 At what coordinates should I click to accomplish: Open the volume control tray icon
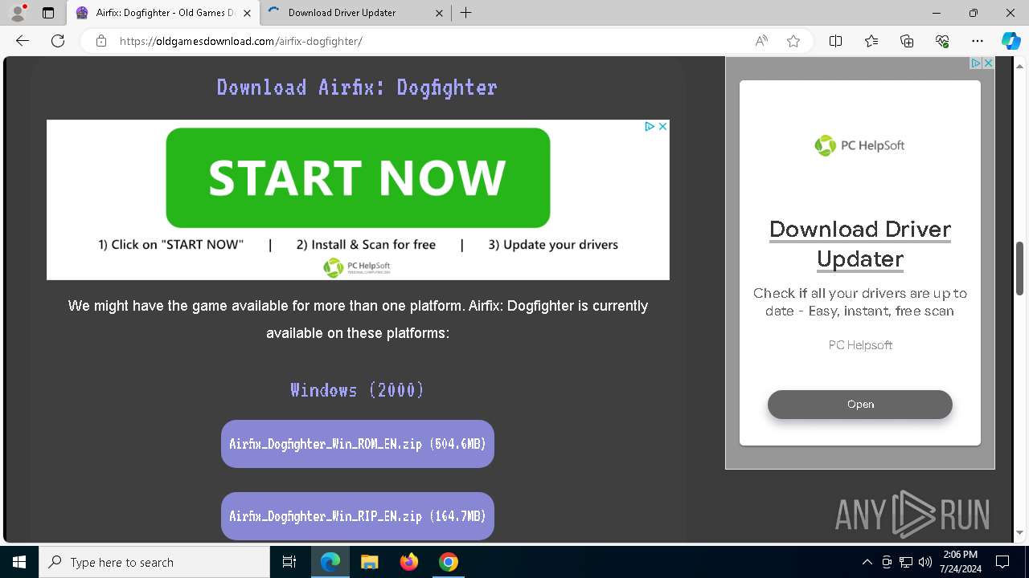(x=924, y=562)
